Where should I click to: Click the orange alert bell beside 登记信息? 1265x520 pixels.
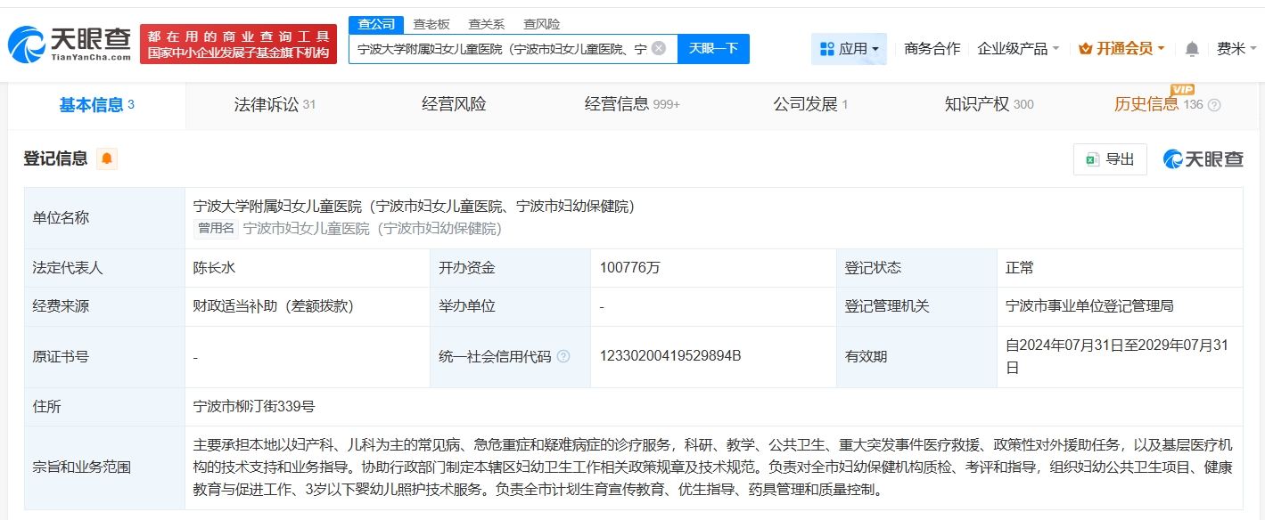[107, 158]
